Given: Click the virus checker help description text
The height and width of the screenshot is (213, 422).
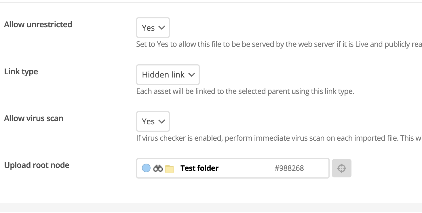Looking at the screenshot, I should click(x=279, y=138).
